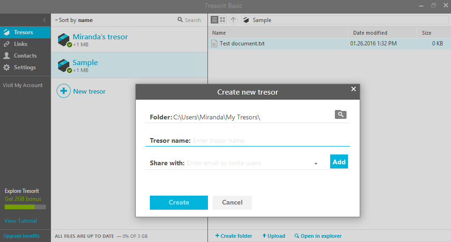Screen dimensions: 451x242
Task: Click the Test document.txt file icon
Action: (x=214, y=44)
